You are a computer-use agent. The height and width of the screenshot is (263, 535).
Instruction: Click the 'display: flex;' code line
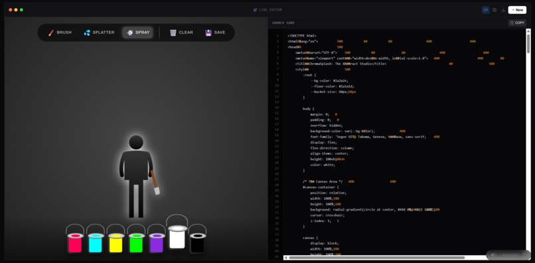323,142
